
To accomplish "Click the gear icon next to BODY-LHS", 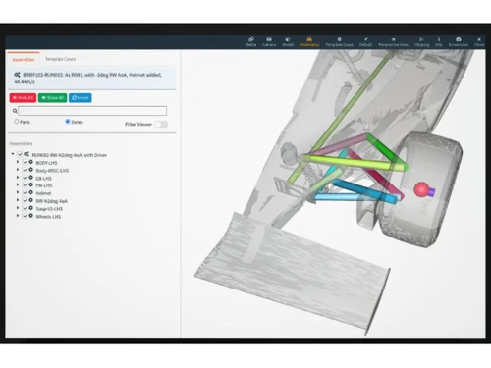I will [x=31, y=162].
